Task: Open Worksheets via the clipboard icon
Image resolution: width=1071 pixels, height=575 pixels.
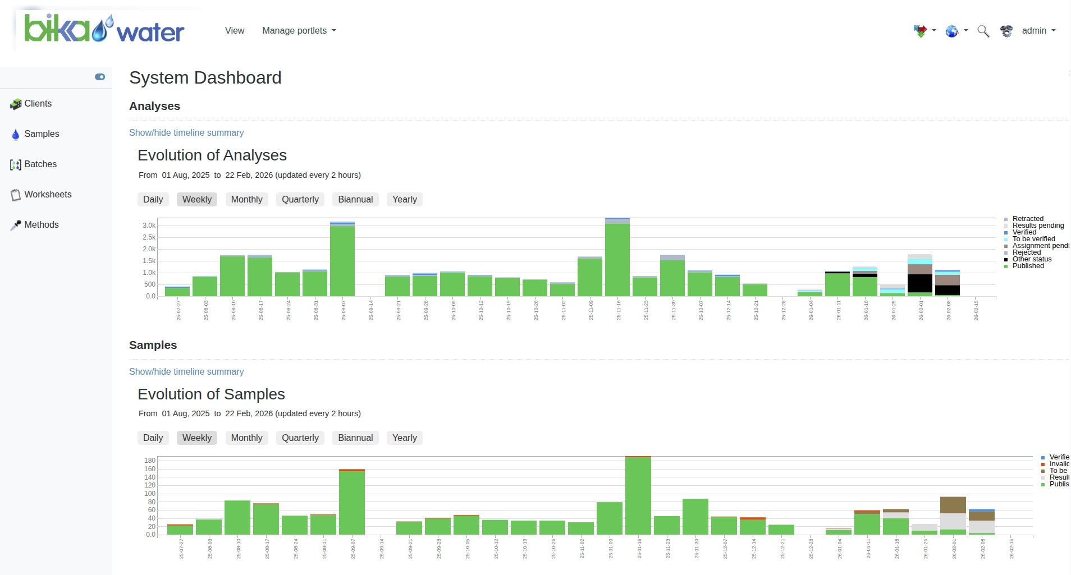Action: coord(15,195)
